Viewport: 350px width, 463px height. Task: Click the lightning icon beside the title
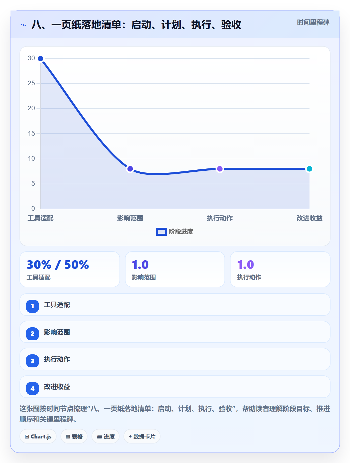(24, 25)
